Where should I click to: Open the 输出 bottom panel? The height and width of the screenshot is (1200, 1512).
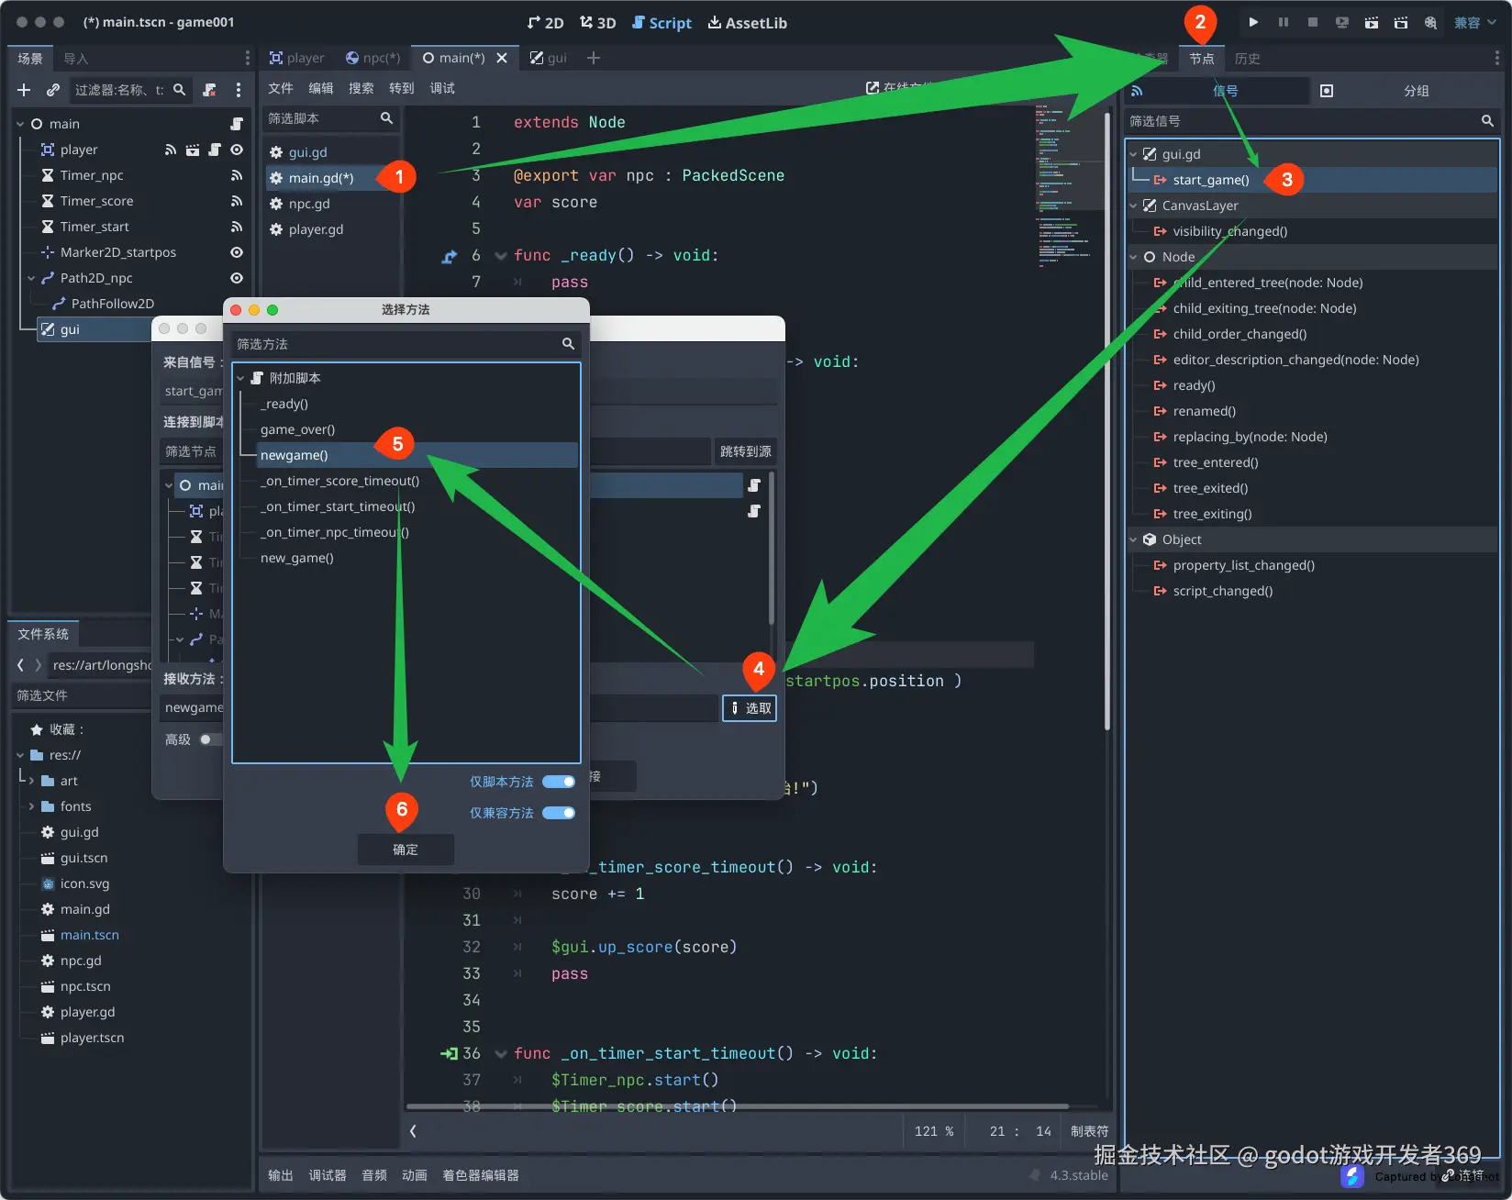(281, 1175)
